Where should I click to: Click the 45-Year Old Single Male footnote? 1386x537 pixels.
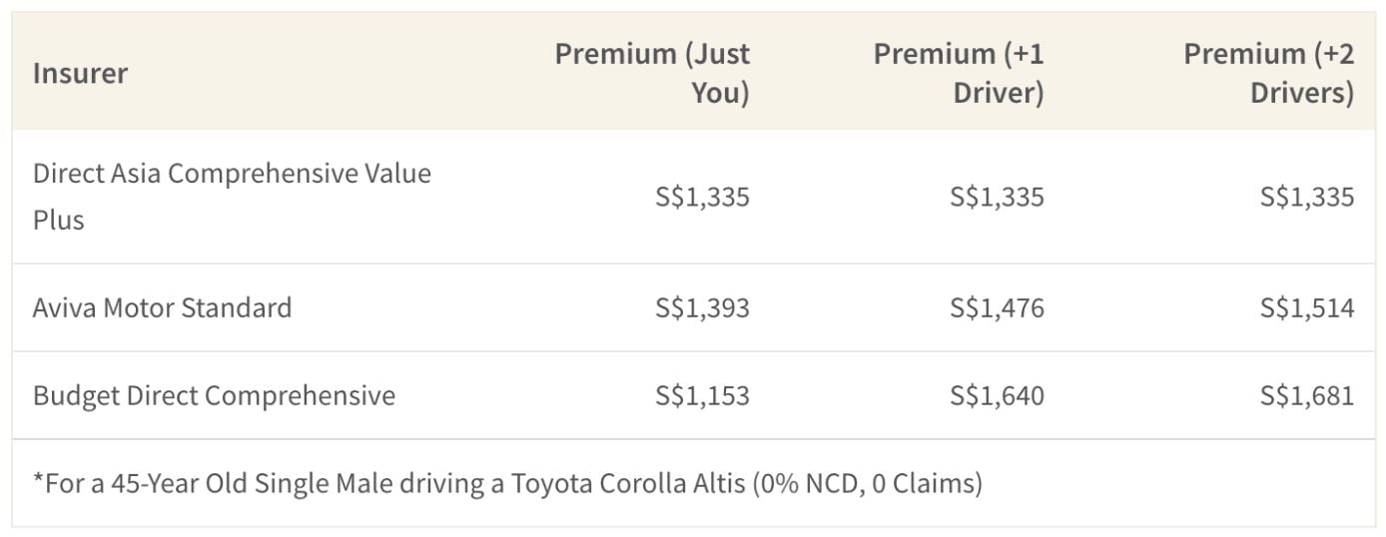coord(507,484)
